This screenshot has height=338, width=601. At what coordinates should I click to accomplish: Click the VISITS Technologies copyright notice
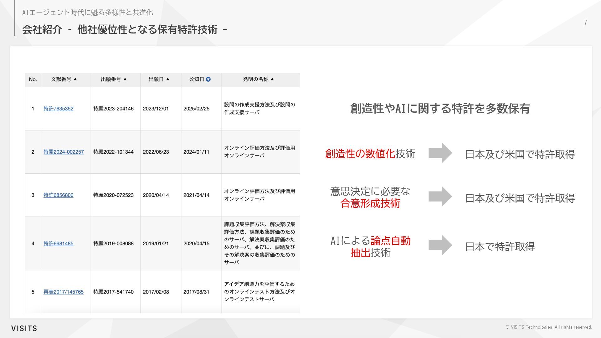click(x=549, y=327)
